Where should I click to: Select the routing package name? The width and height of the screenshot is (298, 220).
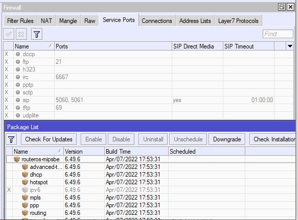coord(38,213)
